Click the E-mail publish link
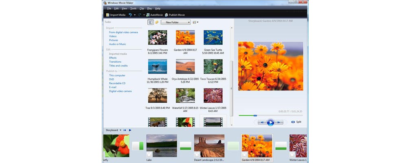Screen dimensions: 395x163 point(113,87)
